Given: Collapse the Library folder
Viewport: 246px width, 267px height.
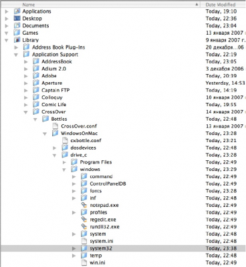Looking at the screenshot, I should [x=7, y=40].
